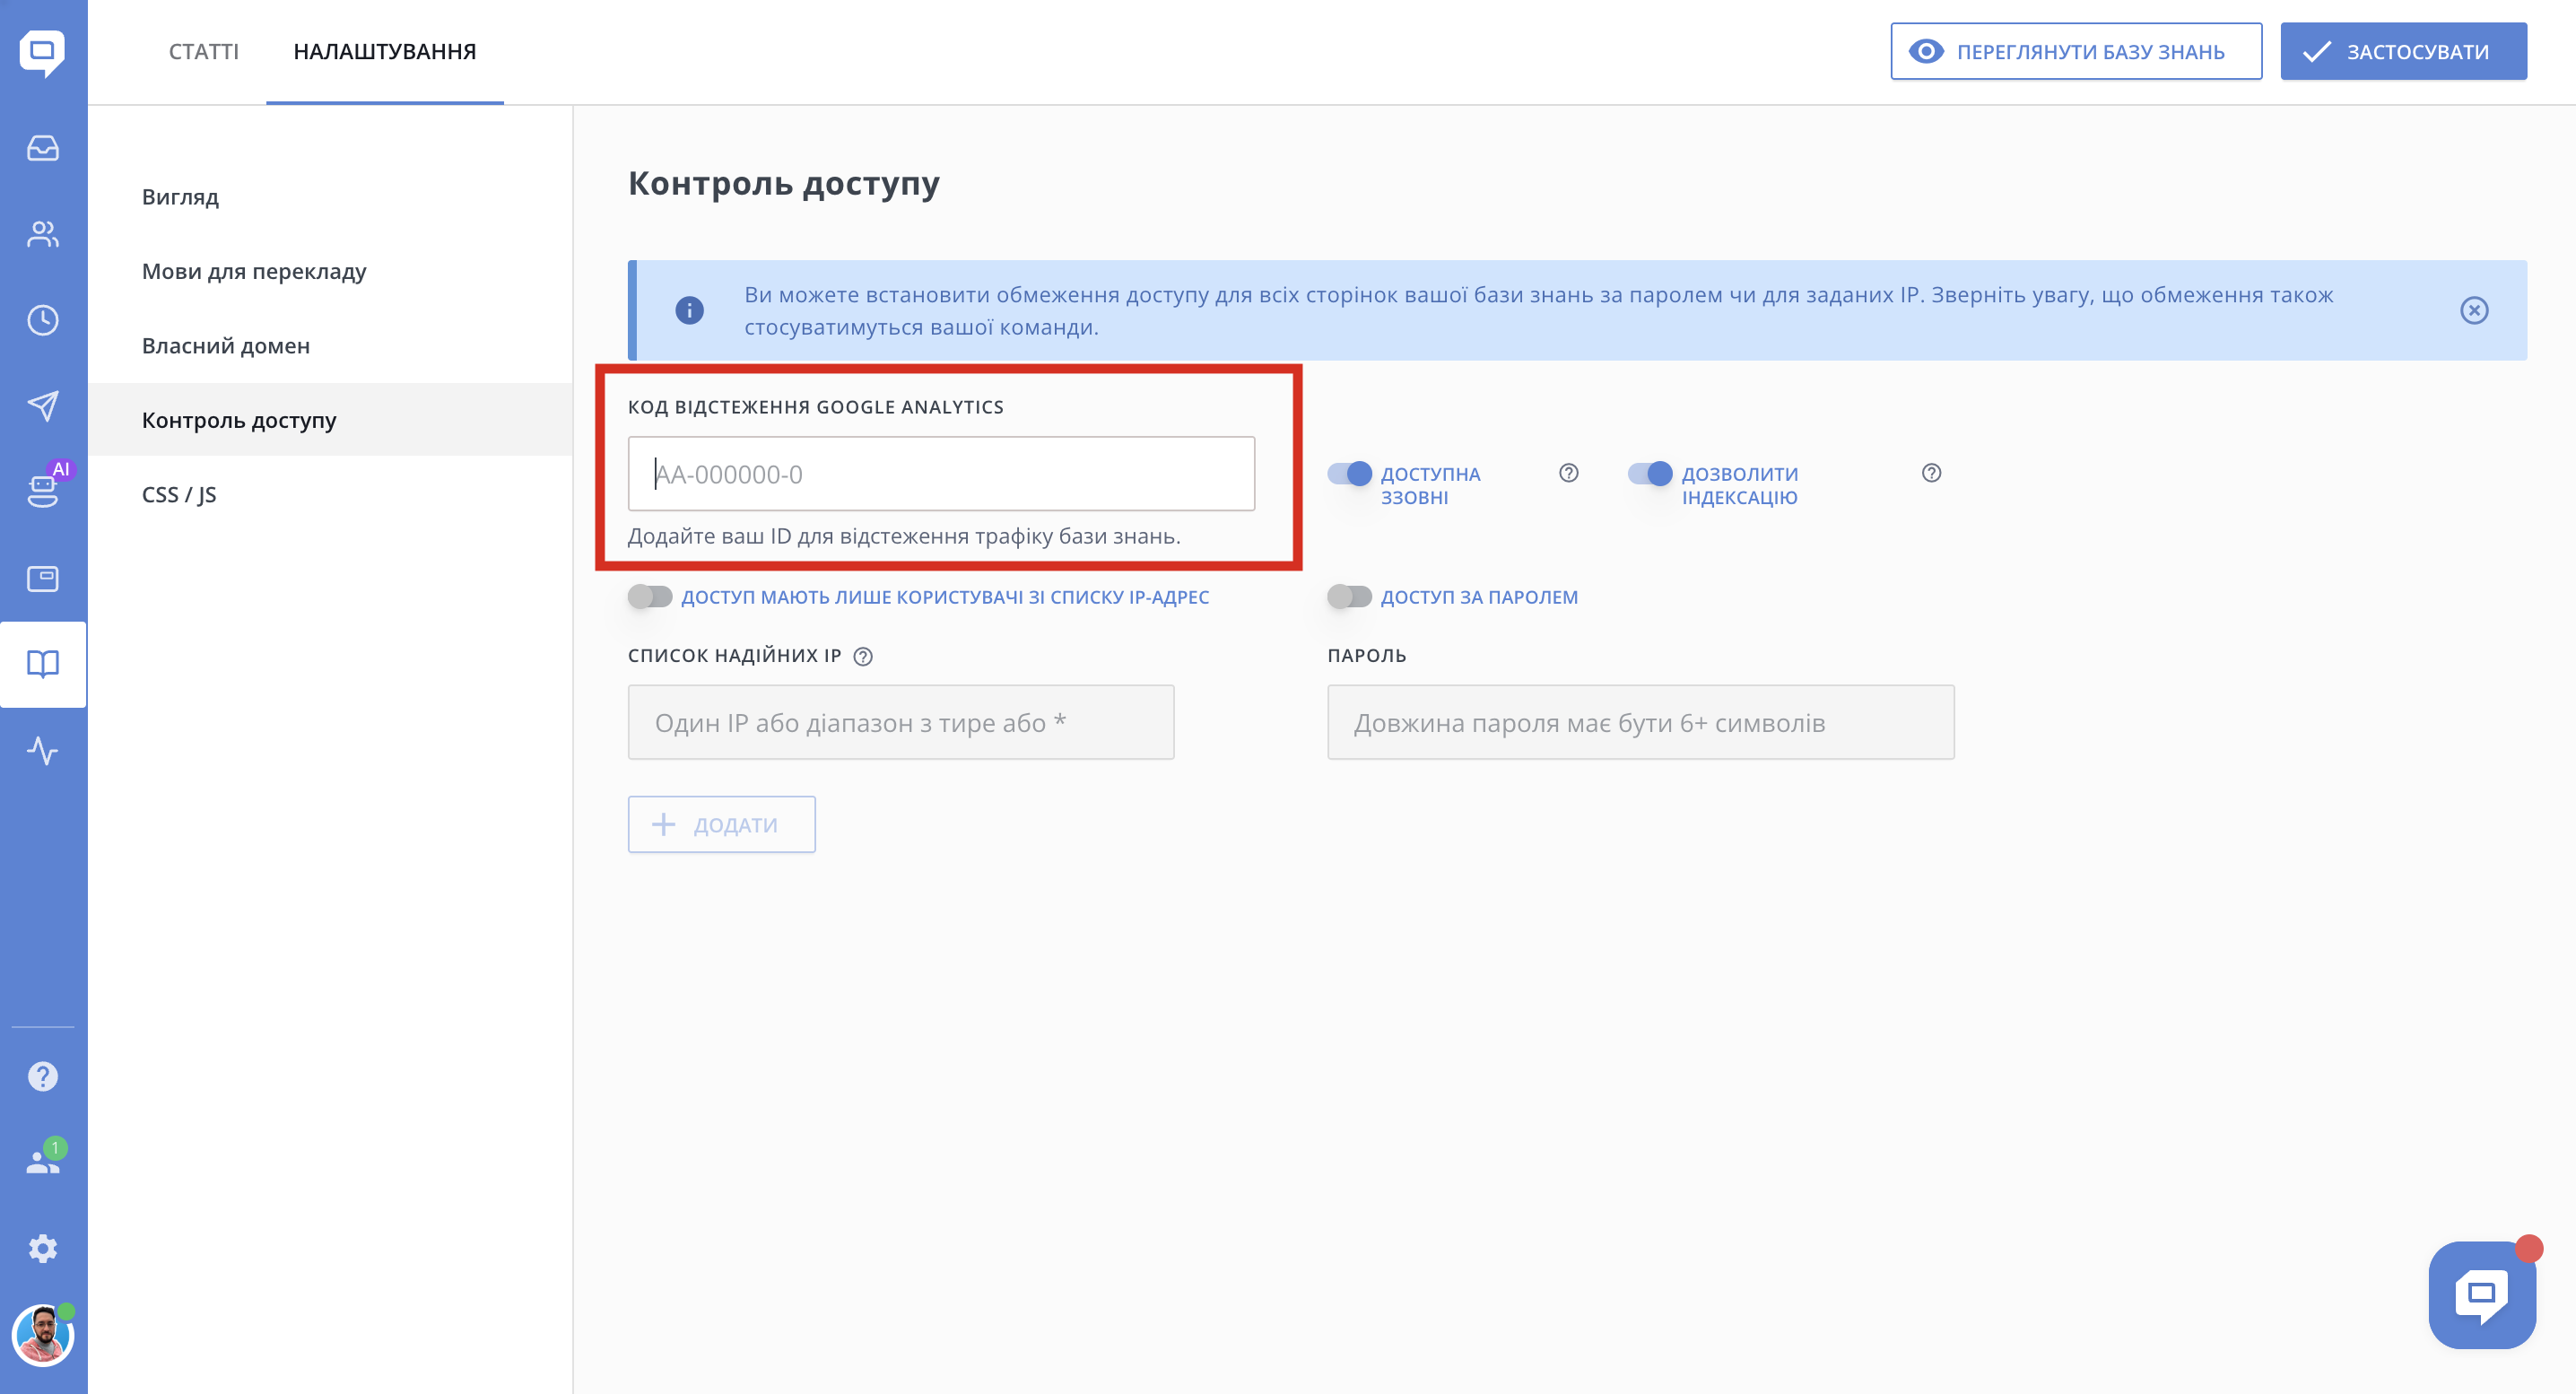Viewport: 2576px width, 1394px height.
Task: Open the inbox icon in sidebar
Action: coord(43,148)
